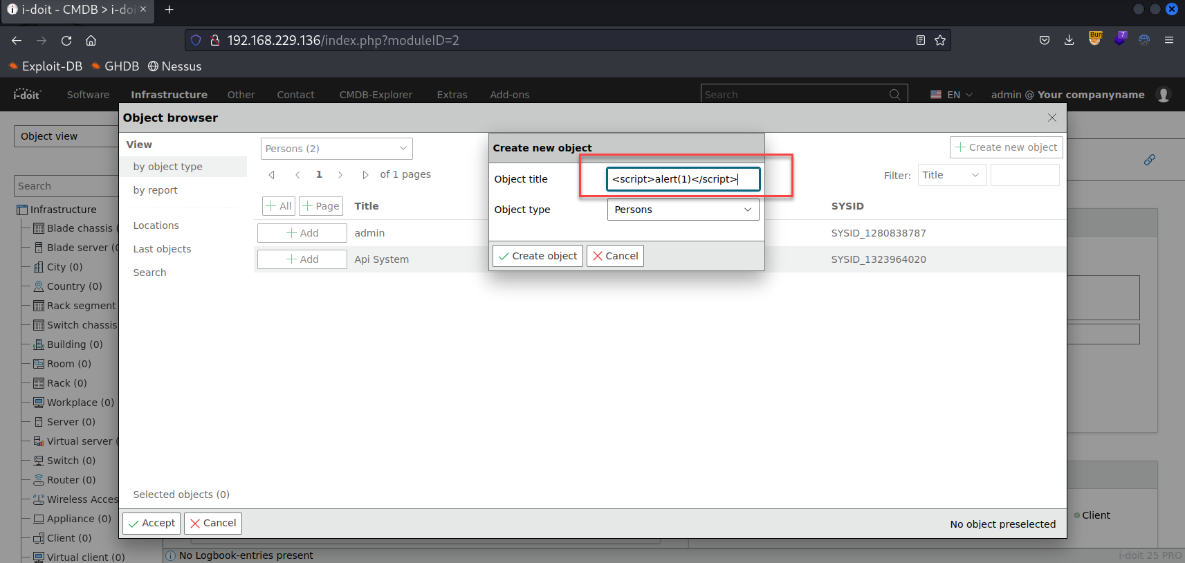Open the Pocket save icon
1185x563 pixels.
[1045, 40]
